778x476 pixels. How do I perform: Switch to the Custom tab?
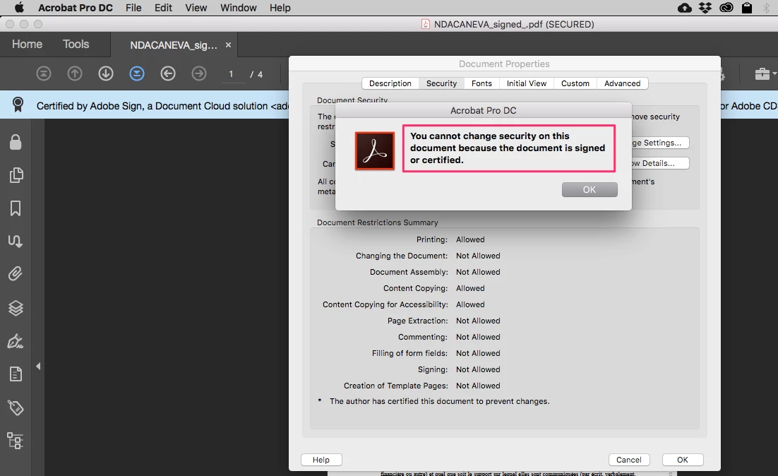tap(575, 83)
